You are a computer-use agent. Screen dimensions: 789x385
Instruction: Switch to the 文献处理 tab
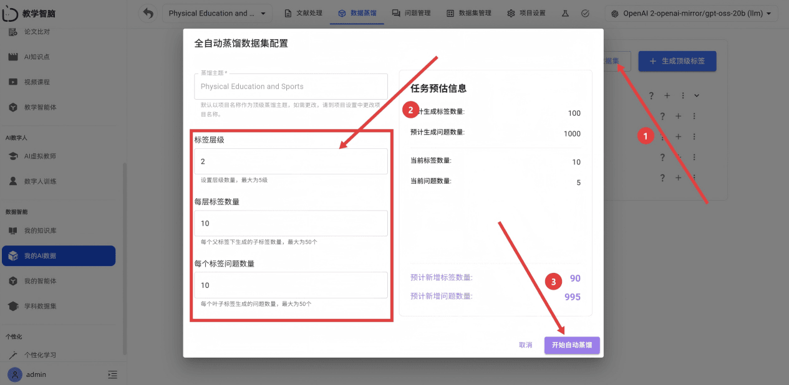pyautogui.click(x=304, y=13)
